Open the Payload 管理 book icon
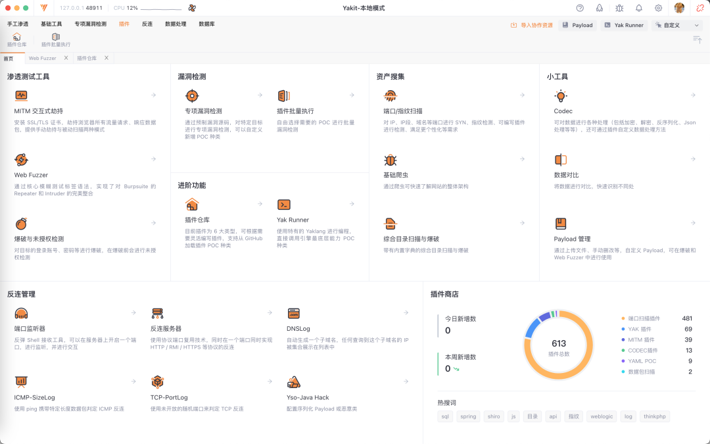 pos(561,224)
